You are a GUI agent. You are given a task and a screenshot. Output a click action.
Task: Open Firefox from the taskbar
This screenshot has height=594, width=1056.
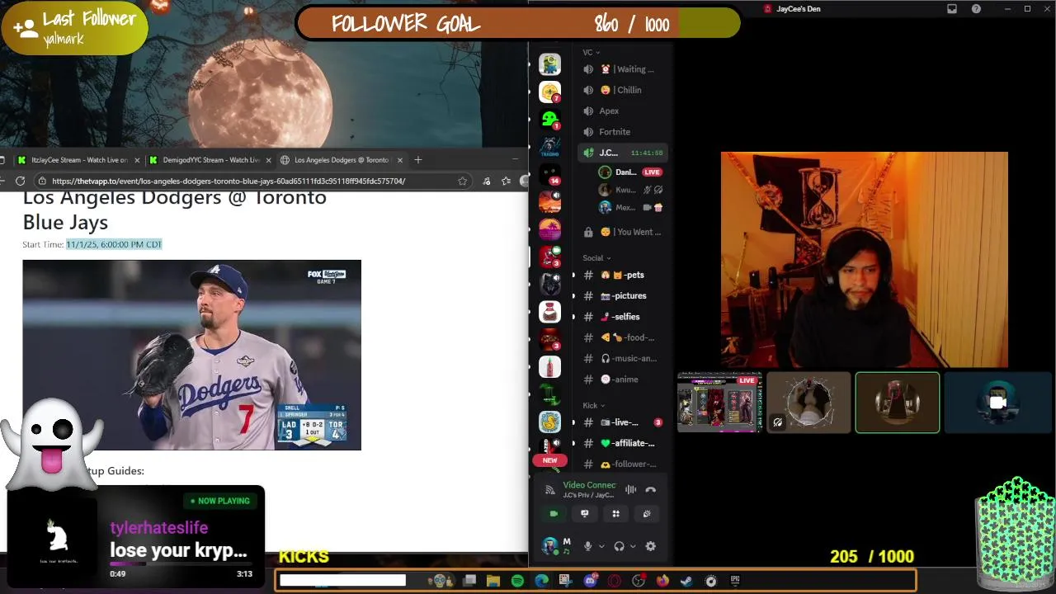point(662,581)
